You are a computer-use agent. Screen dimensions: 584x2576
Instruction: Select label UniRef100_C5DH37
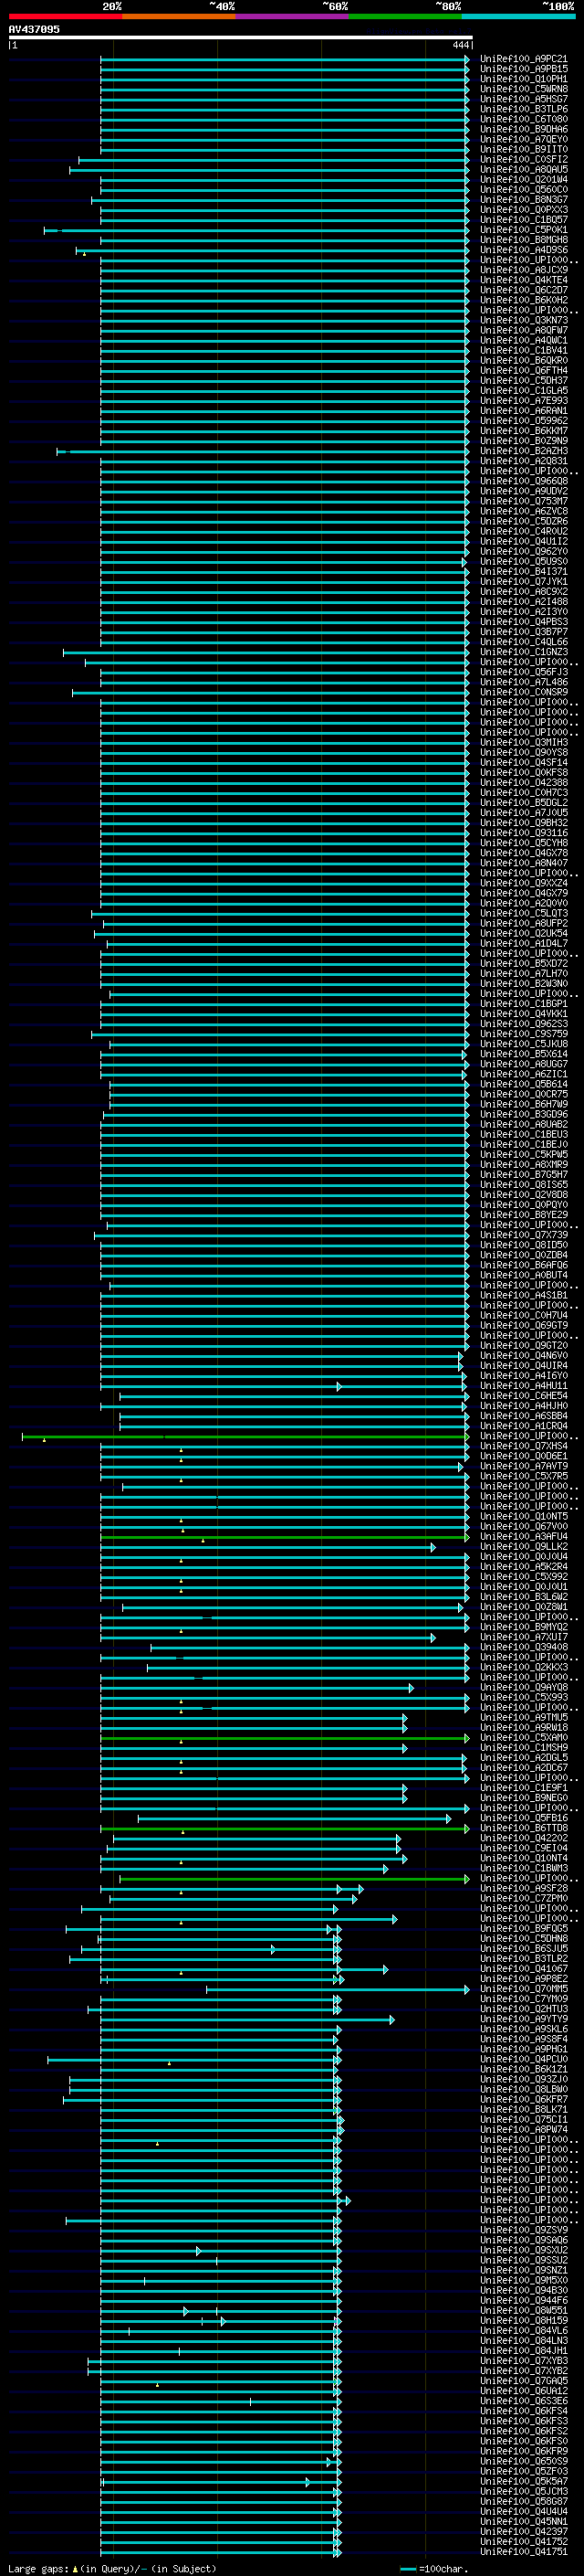click(524, 380)
